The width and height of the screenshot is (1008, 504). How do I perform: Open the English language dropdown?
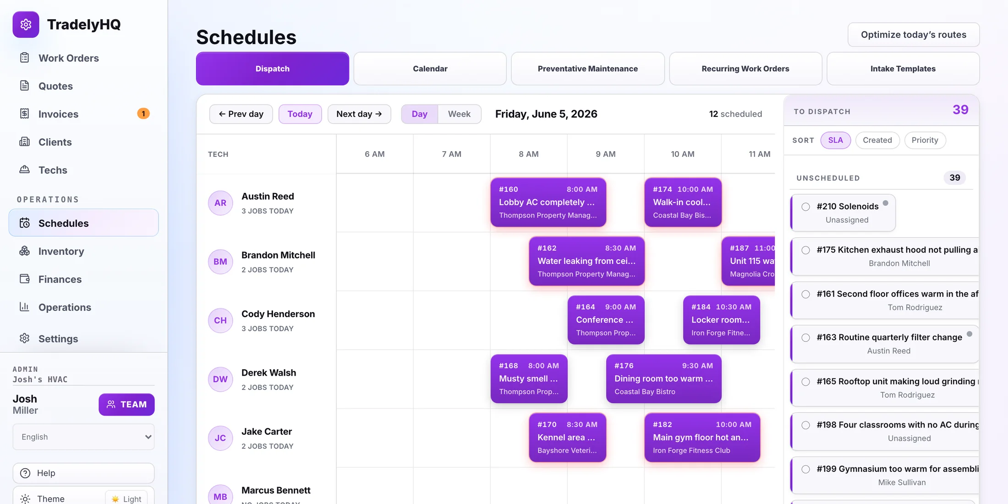coord(83,437)
